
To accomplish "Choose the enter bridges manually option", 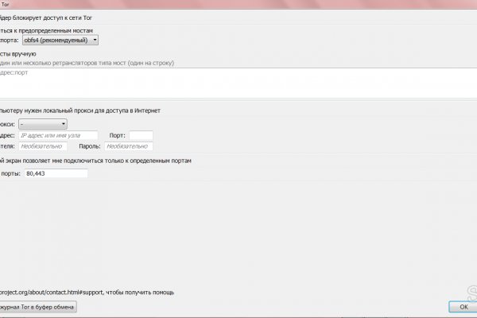I will point(19,53).
